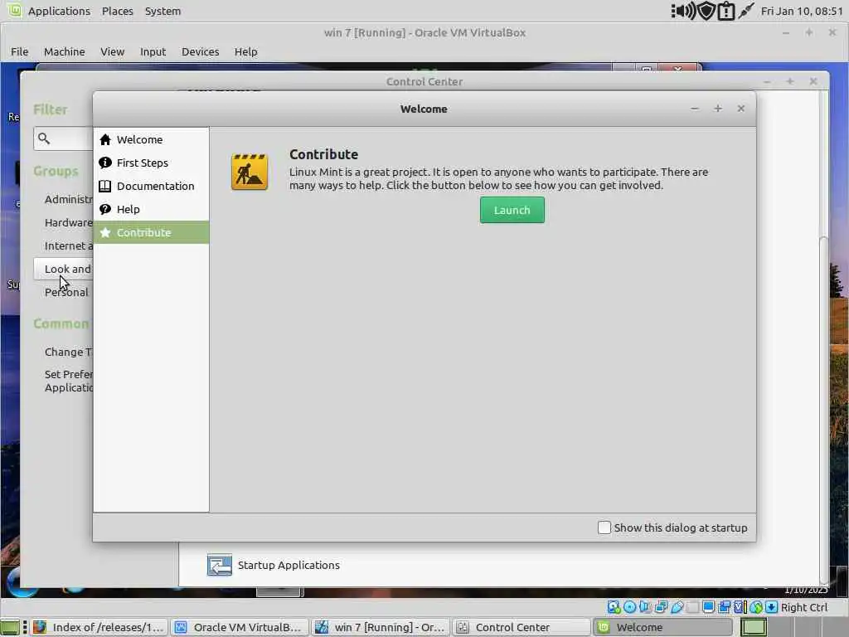Viewport: 849px width, 637px height.
Task: Click the Control Center filter search field
Action: [x=63, y=139]
